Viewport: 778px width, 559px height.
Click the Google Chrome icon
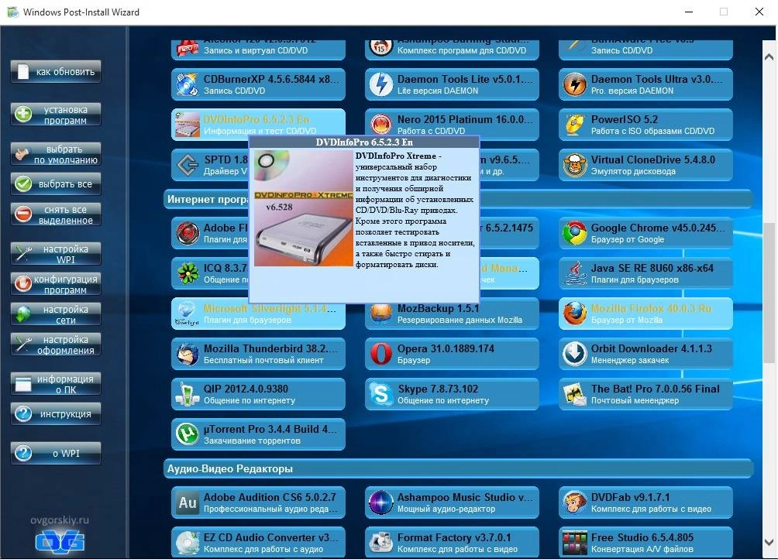[574, 233]
